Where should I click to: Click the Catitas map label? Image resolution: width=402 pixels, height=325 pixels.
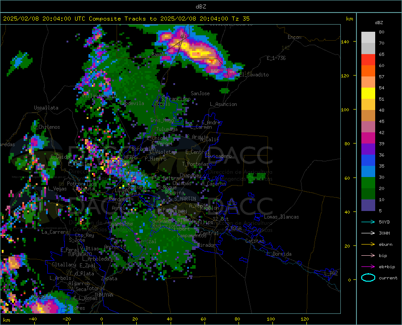(255, 241)
